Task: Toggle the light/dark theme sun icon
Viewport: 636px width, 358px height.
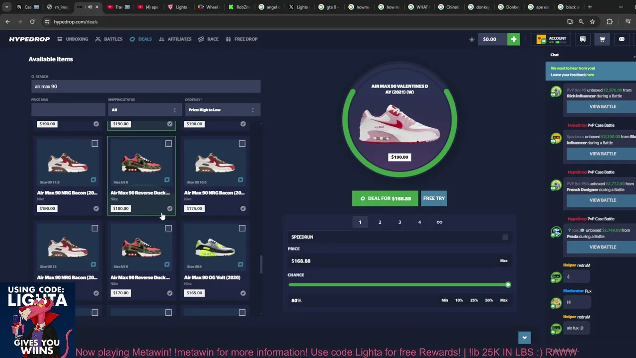Action: tap(472, 39)
